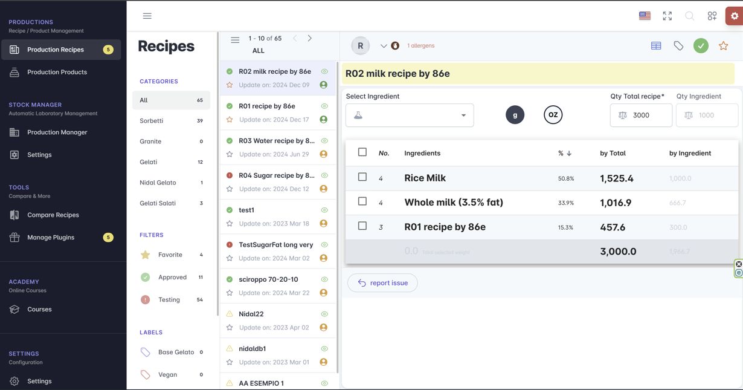Open the search magnifier icon
This screenshot has height=390, width=743.
(x=689, y=16)
